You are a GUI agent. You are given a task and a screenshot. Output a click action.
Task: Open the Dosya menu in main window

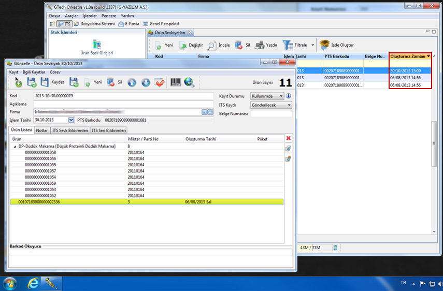click(54, 16)
